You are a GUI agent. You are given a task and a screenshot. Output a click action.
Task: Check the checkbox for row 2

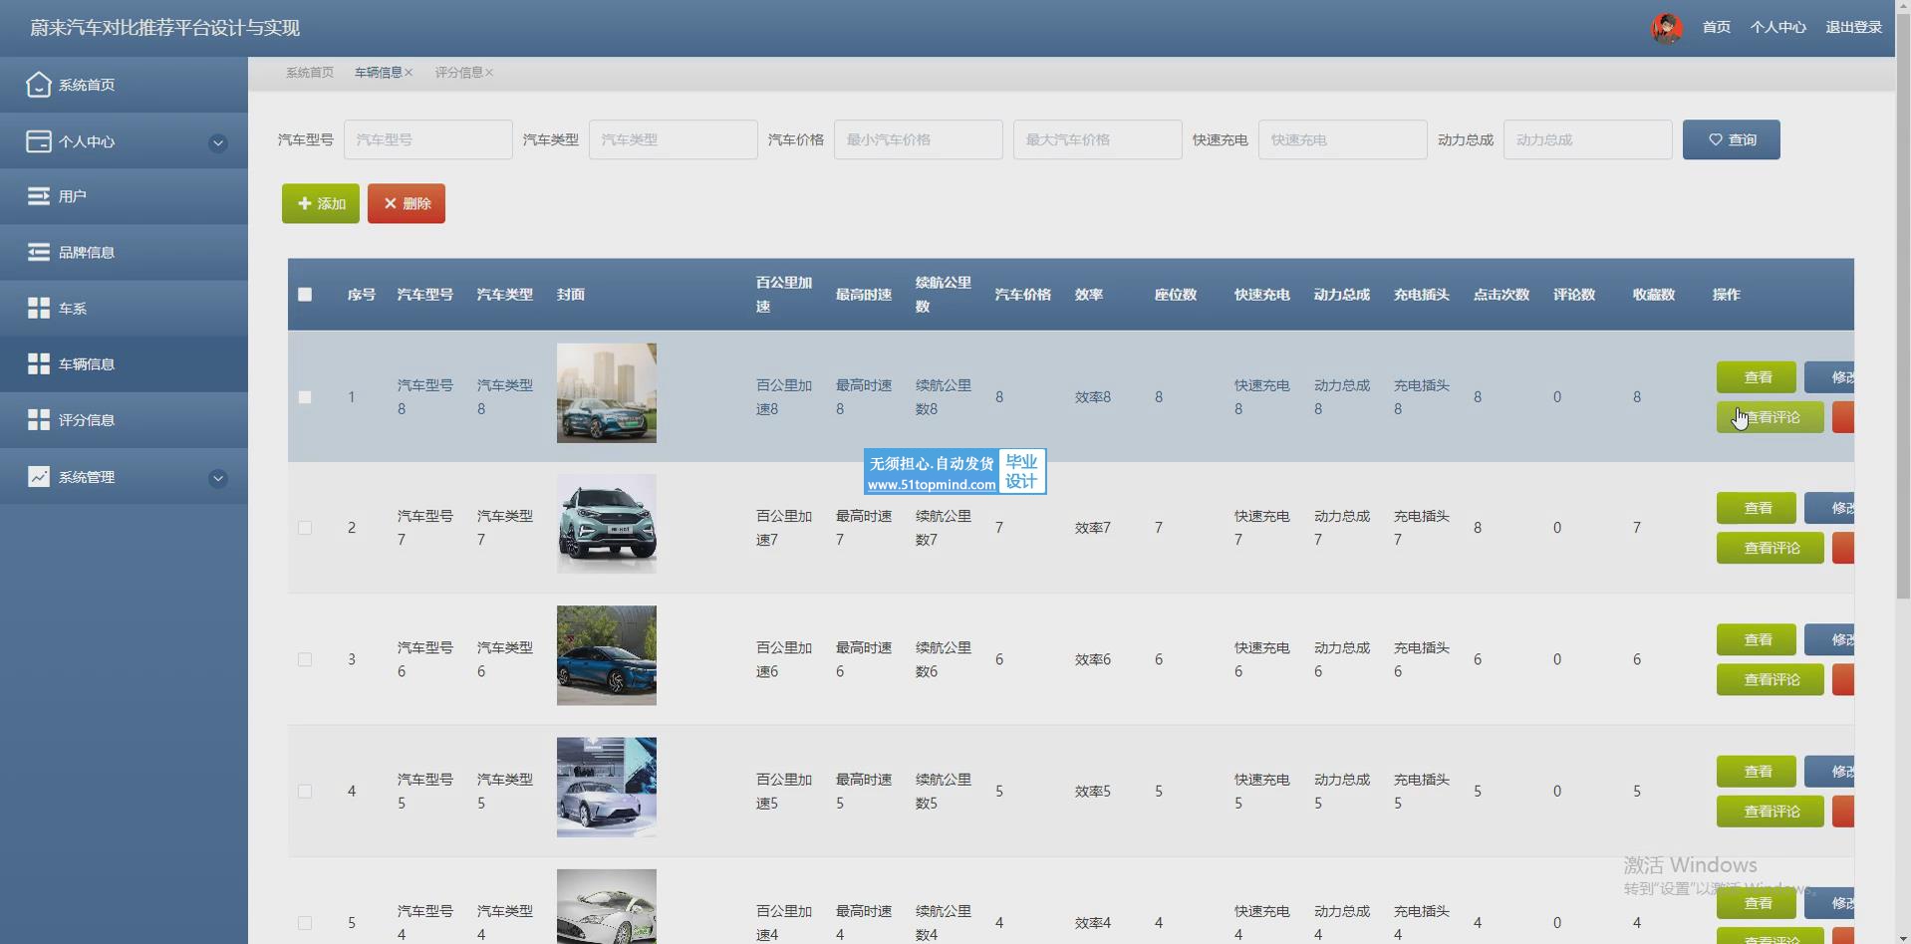point(305,528)
